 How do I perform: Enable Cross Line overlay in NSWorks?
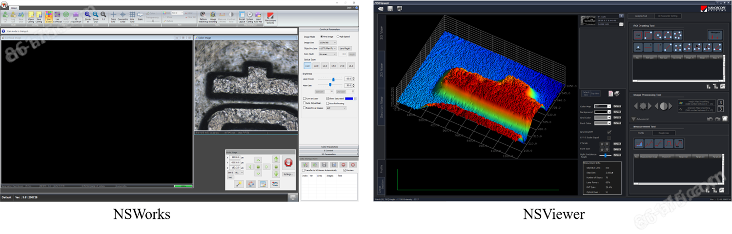(113, 17)
